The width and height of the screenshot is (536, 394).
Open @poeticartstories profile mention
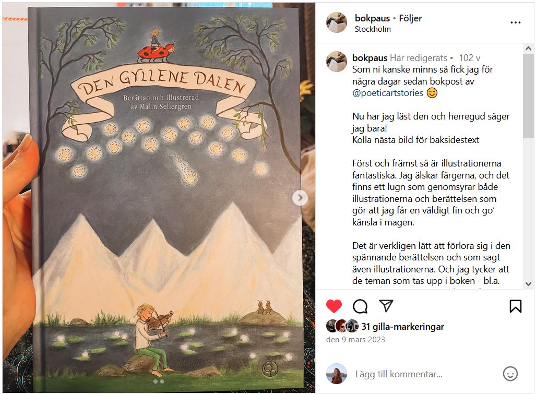[x=388, y=93]
